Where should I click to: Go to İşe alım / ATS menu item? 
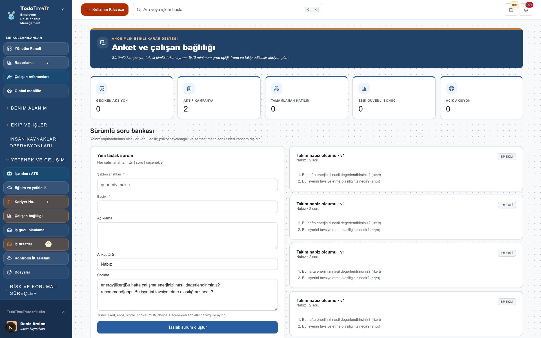tap(36, 174)
